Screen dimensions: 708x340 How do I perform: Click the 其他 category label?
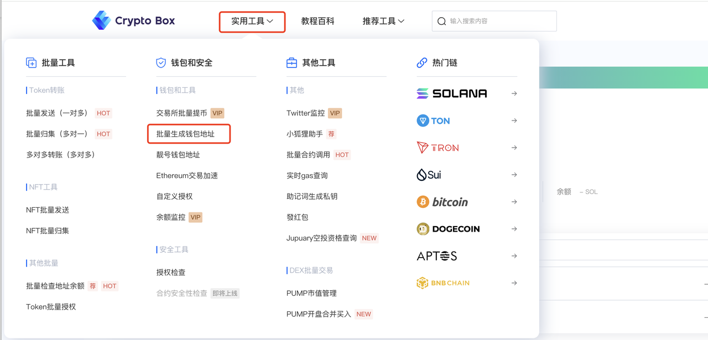[x=297, y=90]
